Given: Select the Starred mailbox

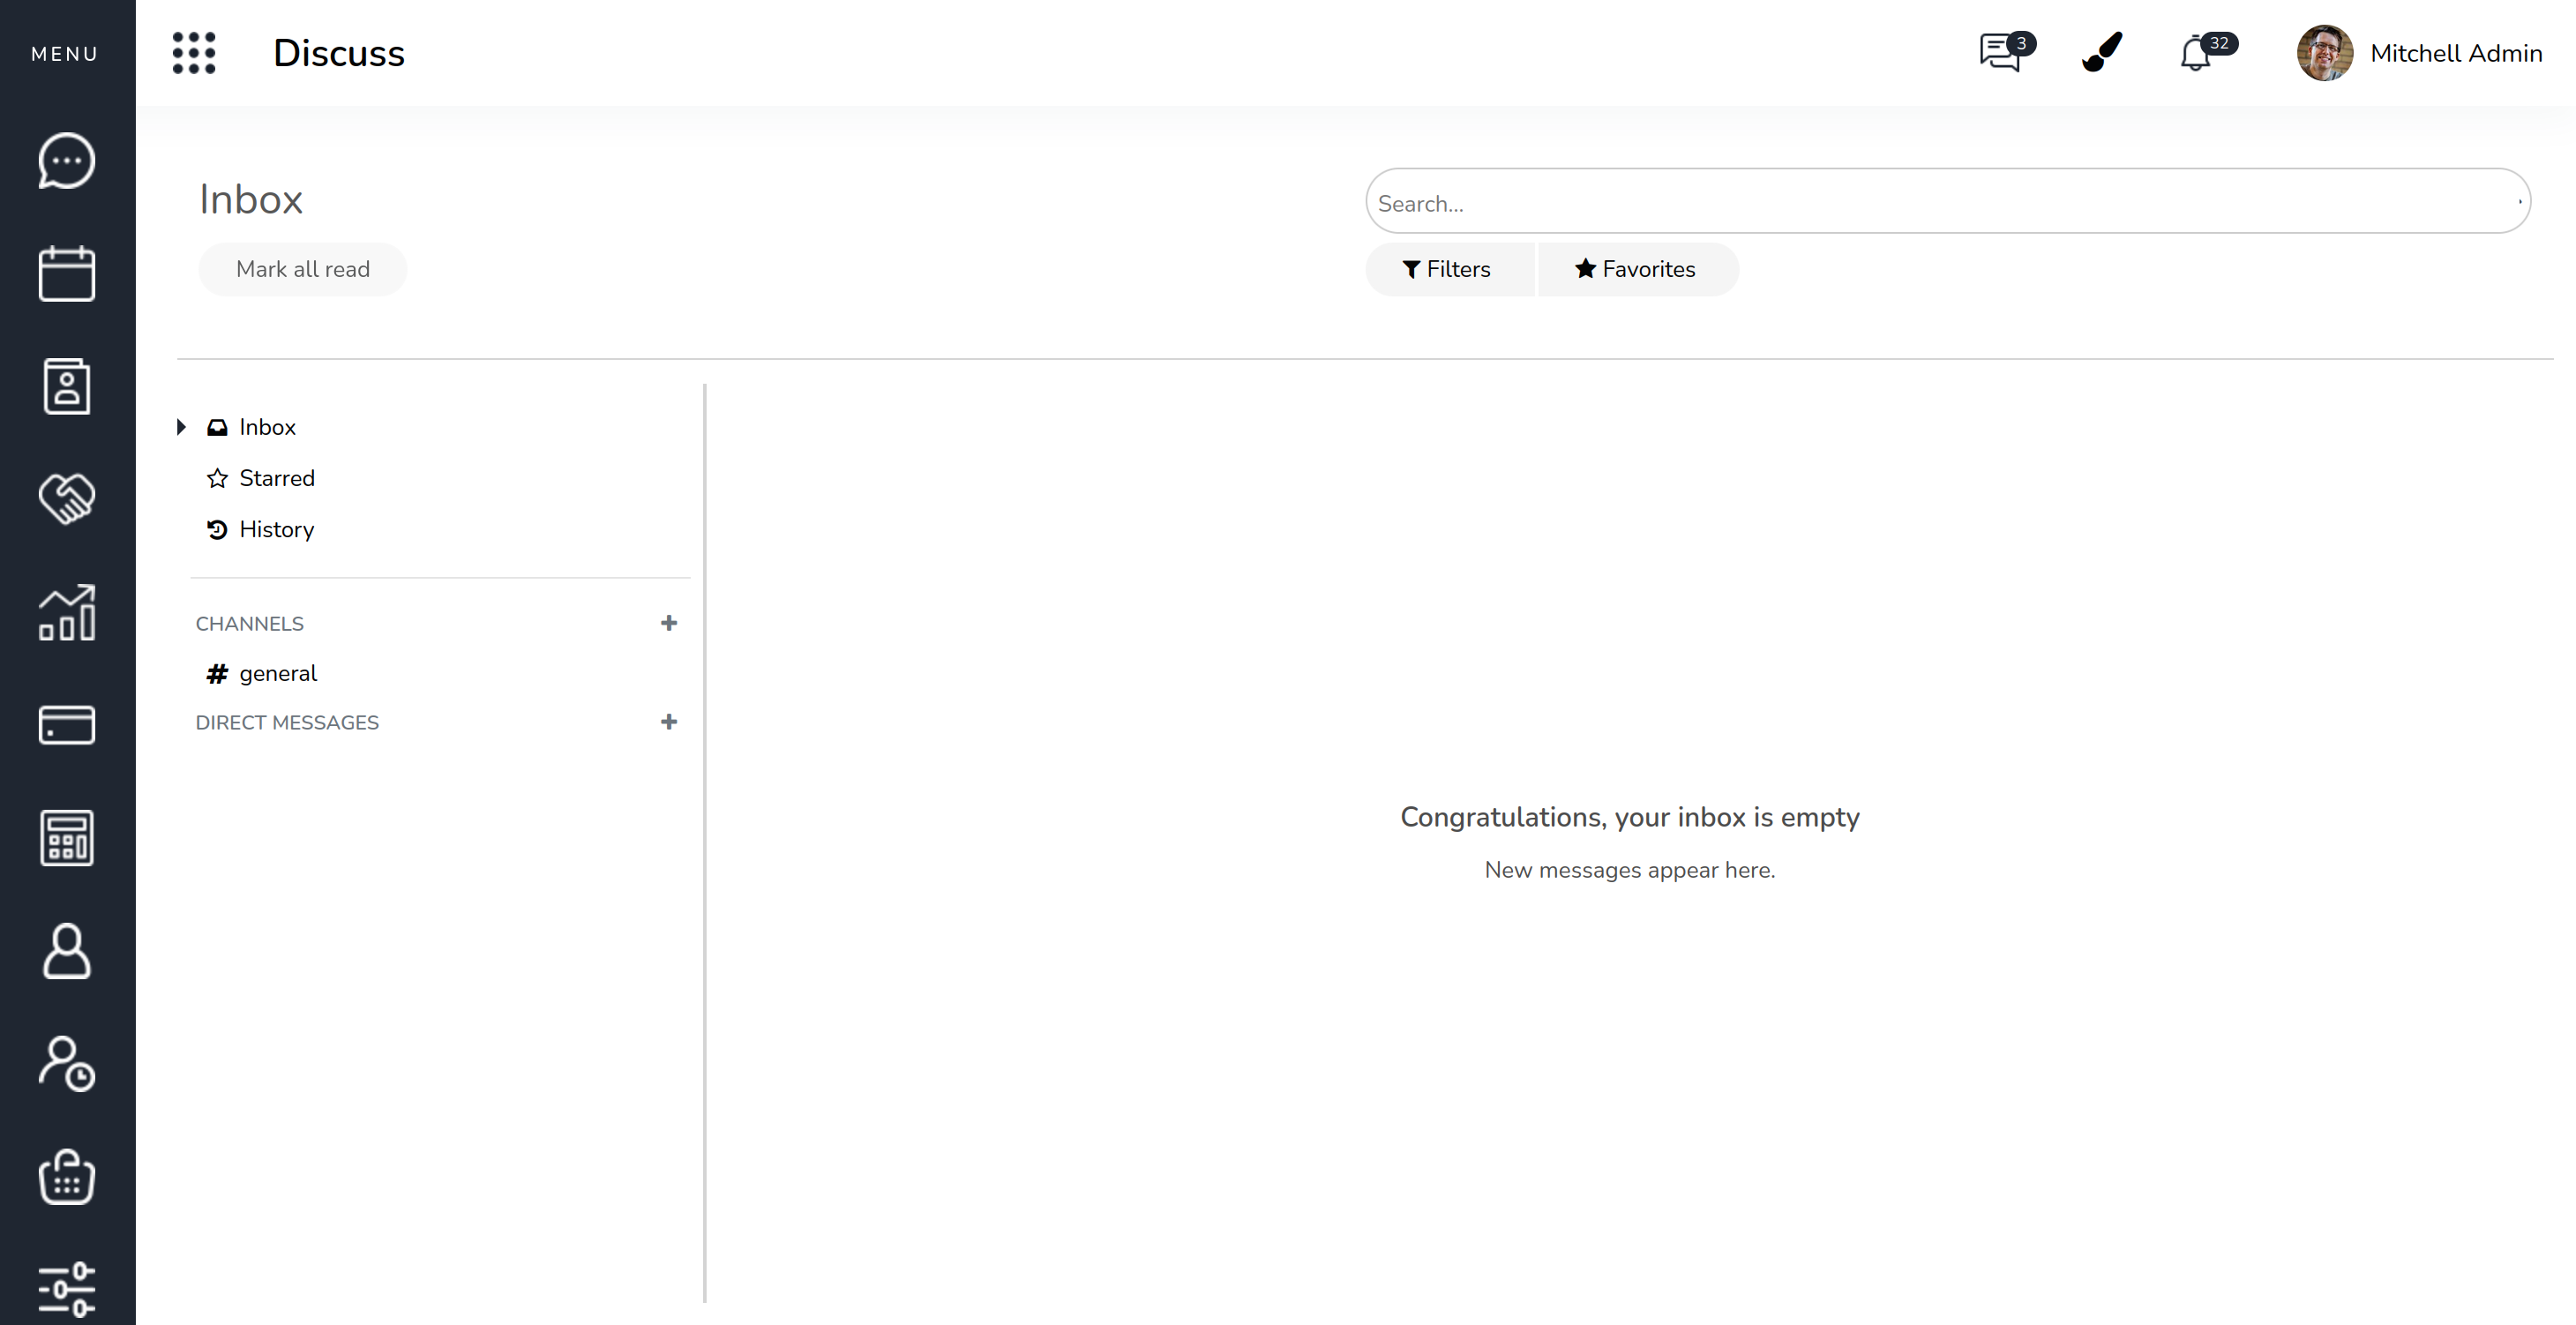Looking at the screenshot, I should point(276,478).
